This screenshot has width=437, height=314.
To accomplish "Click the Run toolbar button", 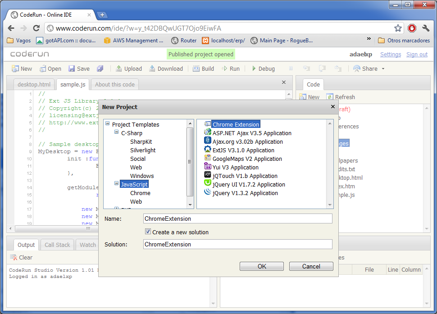I will [x=231, y=68].
